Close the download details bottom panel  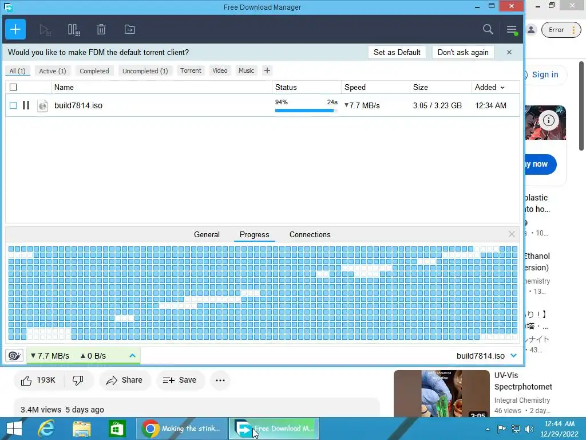[512, 234]
